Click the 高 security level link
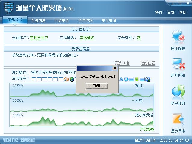192x144 pixels. [139, 38]
